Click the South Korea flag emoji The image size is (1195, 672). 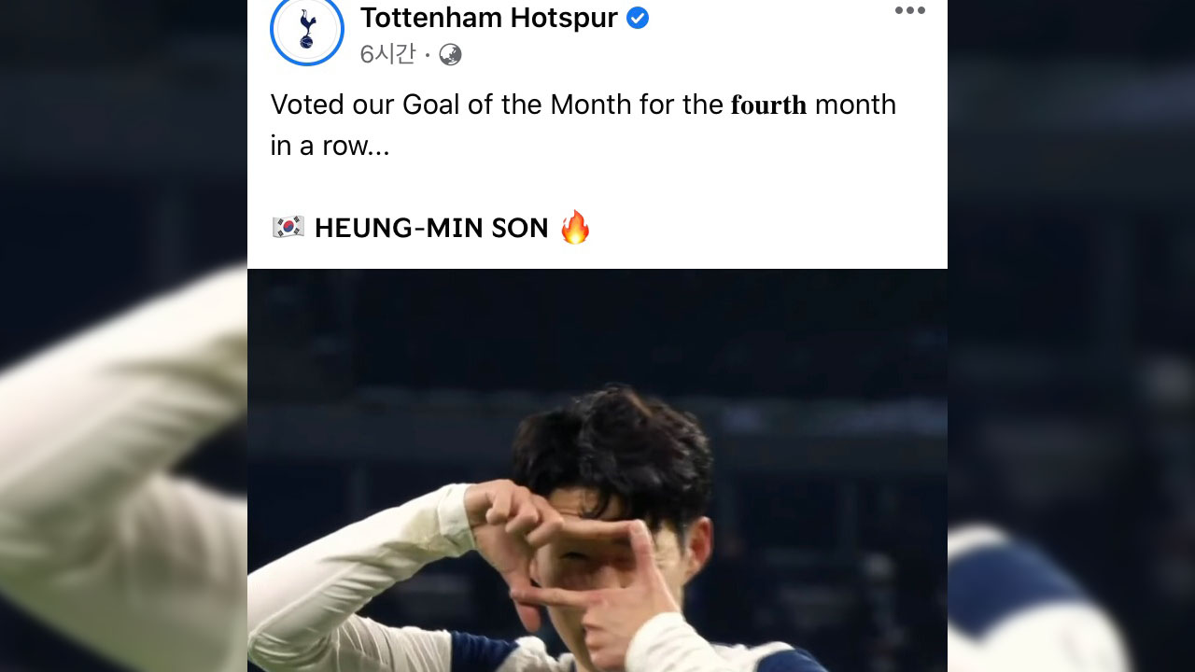pos(288,227)
